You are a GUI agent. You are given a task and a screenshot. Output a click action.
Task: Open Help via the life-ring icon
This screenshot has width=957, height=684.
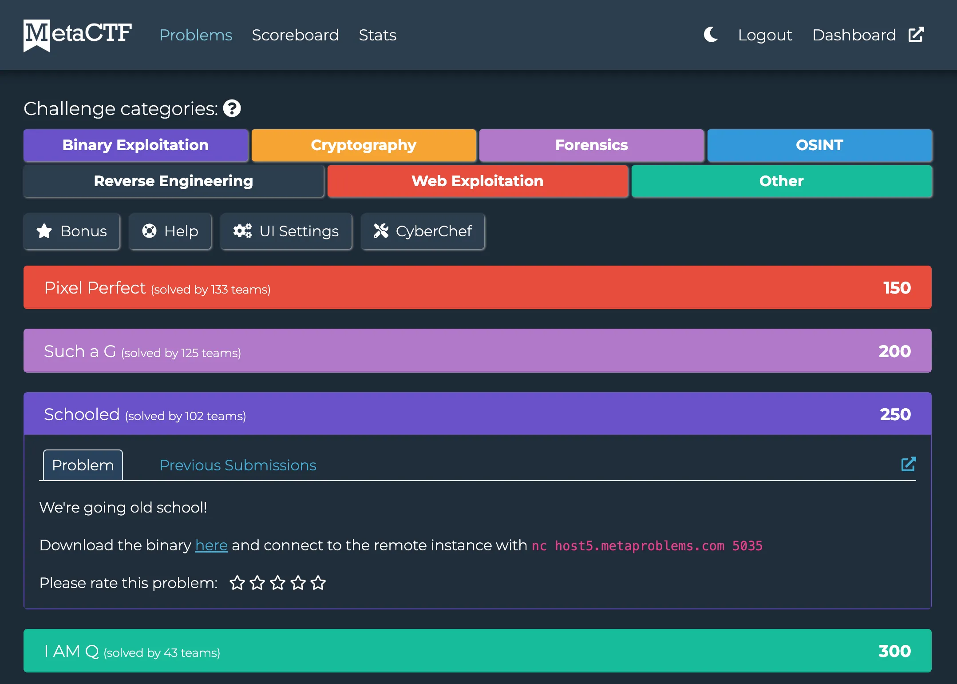[x=149, y=231]
